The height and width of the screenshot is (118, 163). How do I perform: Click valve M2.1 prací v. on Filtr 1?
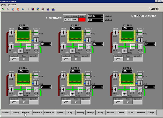point(21,51)
